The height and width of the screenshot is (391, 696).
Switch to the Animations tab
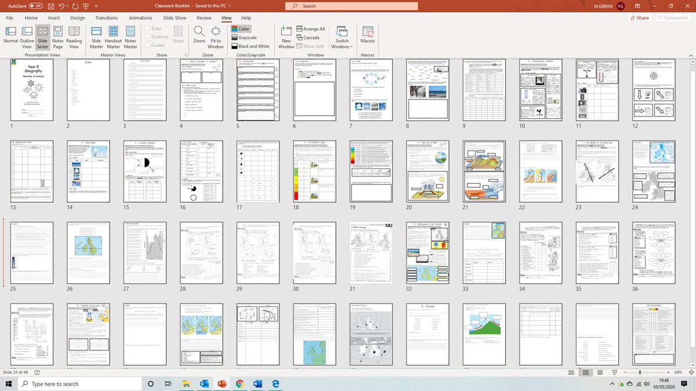coord(140,18)
